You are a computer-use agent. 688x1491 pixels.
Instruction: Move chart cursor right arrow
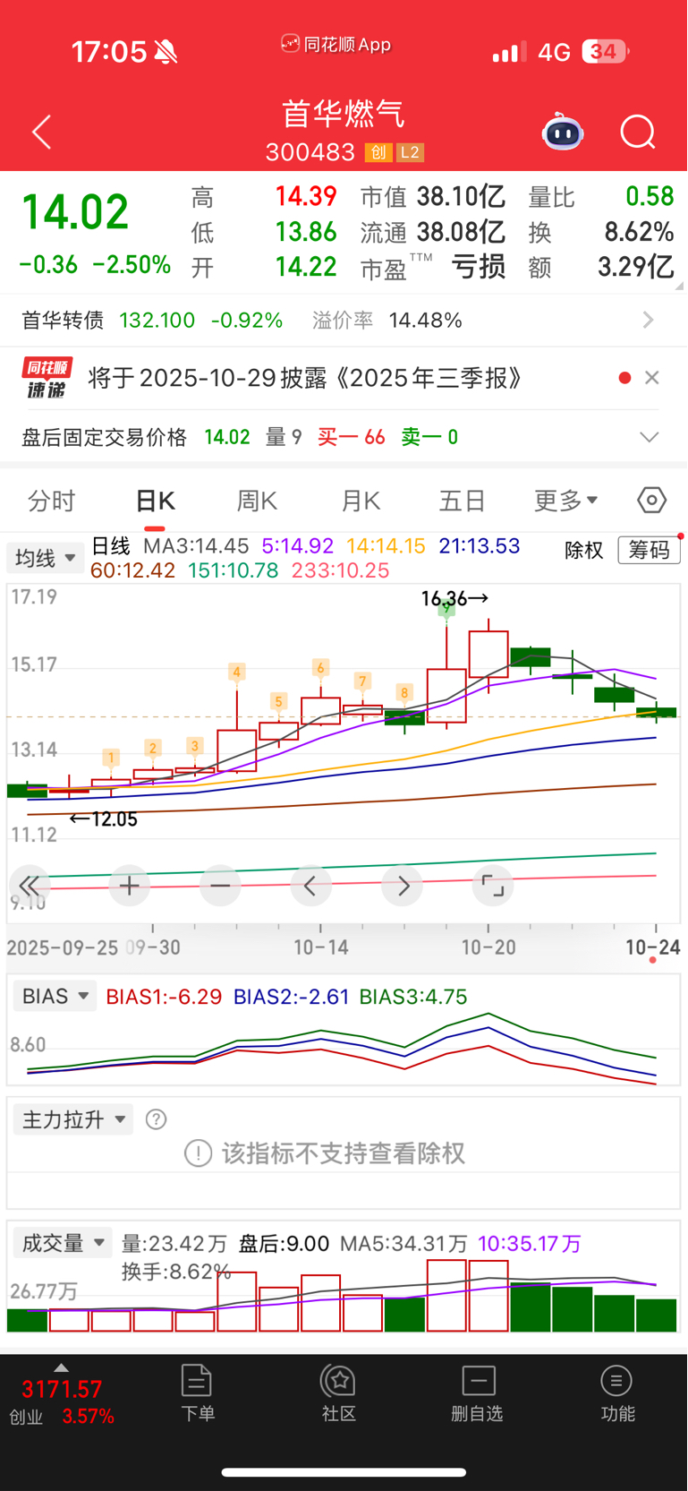pos(403,886)
